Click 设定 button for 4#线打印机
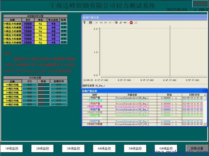209x156 pixels. point(30,97)
